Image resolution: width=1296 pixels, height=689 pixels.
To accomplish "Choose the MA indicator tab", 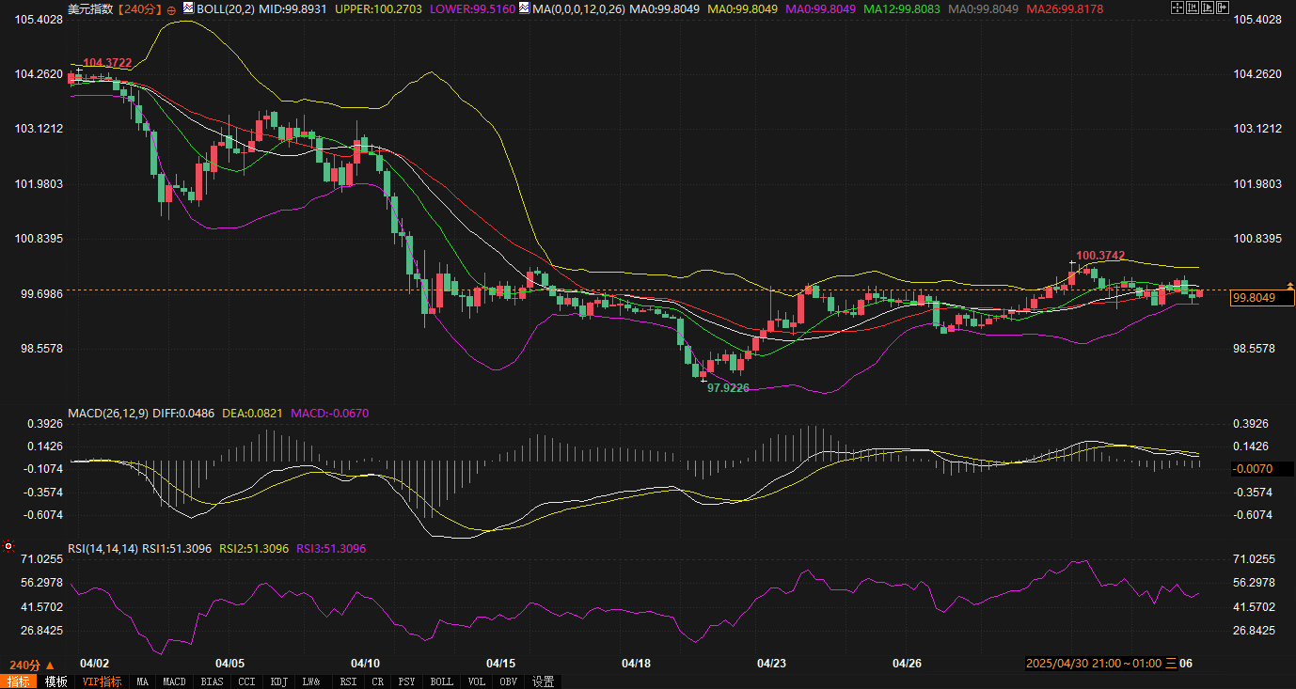I will click(x=142, y=681).
